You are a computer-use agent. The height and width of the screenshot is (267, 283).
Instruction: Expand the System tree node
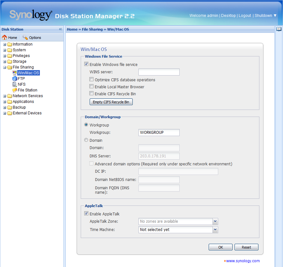5,50
